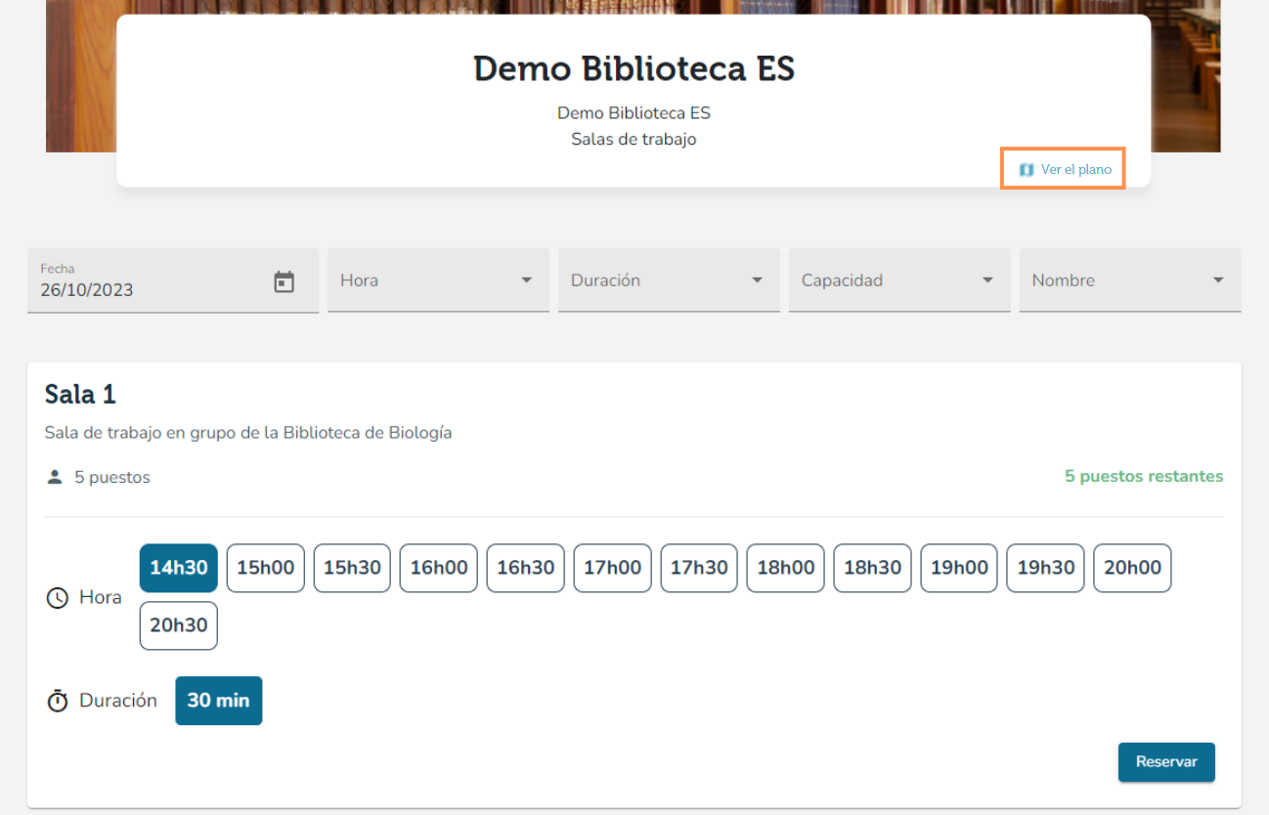
Task: Open the Nombre filter dropdown
Action: coord(1130,280)
